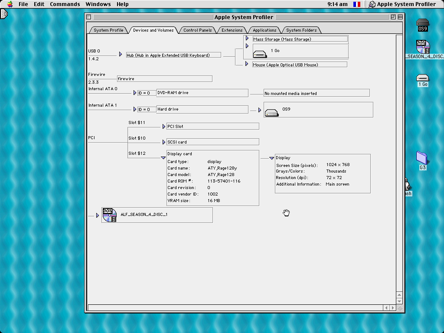Expand the USB Hub disclosure triangle
The height and width of the screenshot is (333, 444).
click(x=121, y=54)
